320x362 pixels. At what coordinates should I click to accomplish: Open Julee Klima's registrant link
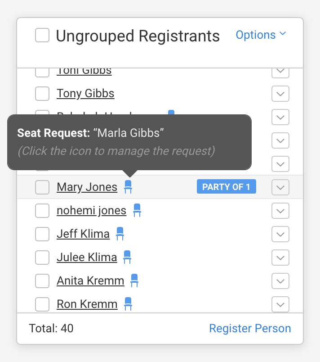[87, 258]
